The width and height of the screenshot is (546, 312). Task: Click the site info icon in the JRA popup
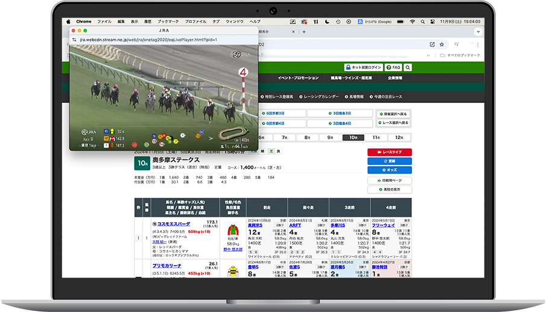(x=74, y=39)
